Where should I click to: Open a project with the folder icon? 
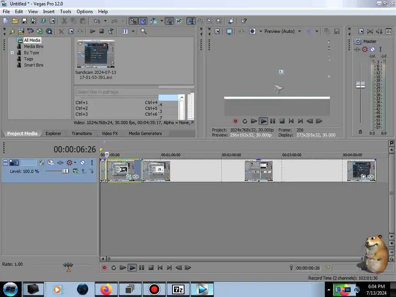click(15, 21)
